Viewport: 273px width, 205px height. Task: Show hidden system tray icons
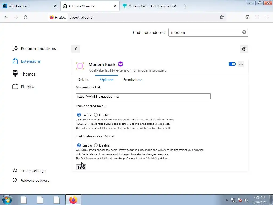click(x=227, y=200)
